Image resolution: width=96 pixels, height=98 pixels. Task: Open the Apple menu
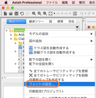6,3
